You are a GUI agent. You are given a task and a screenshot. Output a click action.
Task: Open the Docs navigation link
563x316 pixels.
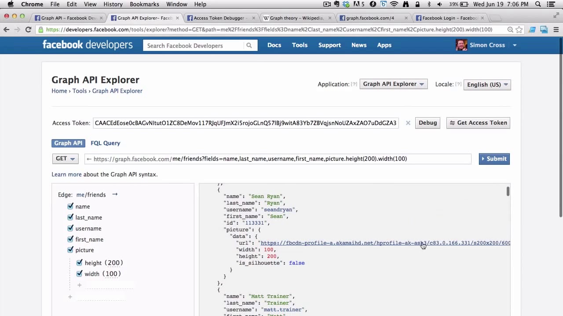274,45
